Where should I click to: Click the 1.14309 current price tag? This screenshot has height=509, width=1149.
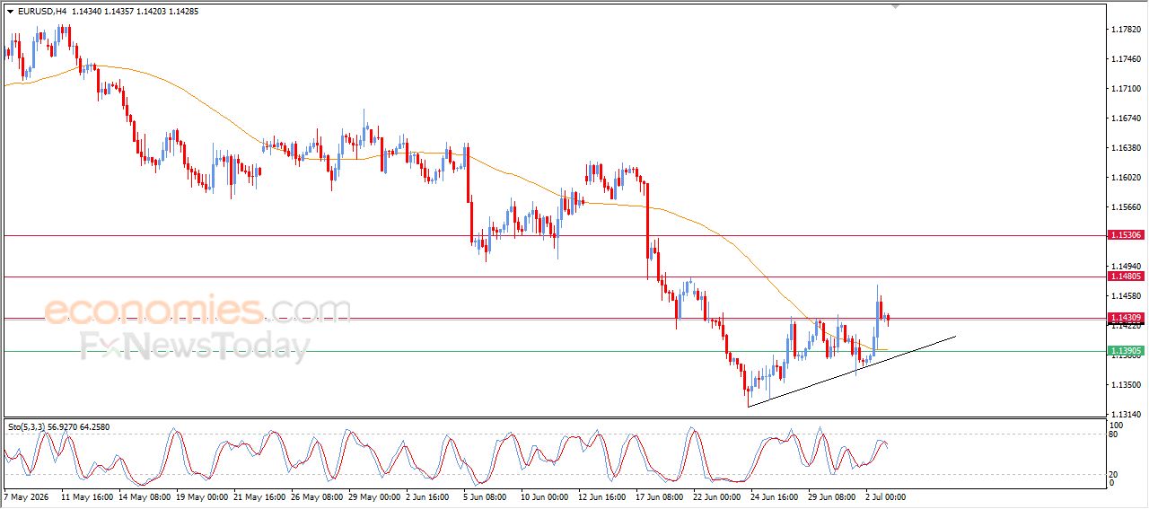(1127, 318)
